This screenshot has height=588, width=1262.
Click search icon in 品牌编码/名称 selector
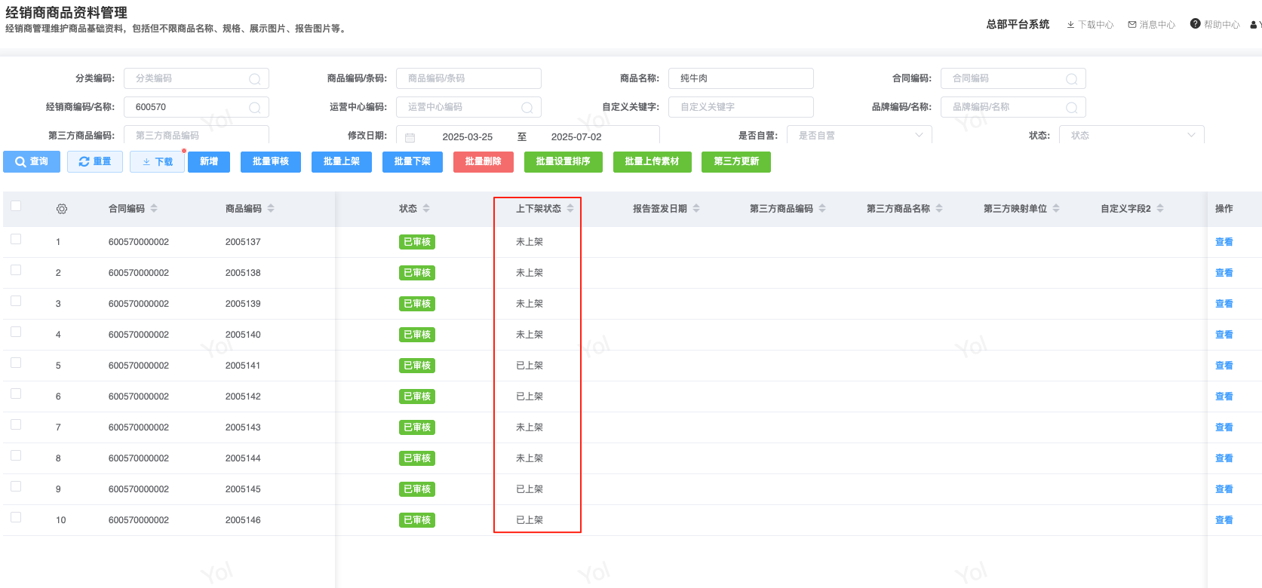[x=1071, y=108]
